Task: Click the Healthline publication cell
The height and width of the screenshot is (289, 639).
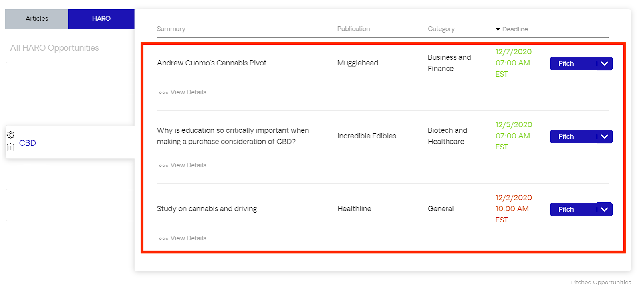Action: click(354, 209)
